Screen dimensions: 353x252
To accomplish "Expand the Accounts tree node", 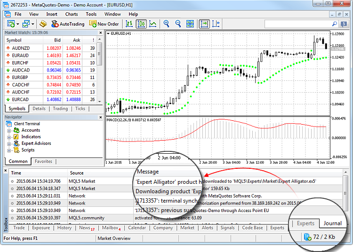I will pos(9,131).
